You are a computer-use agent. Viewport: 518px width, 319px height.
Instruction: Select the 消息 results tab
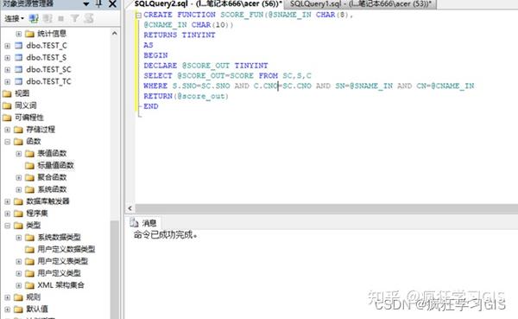143,223
